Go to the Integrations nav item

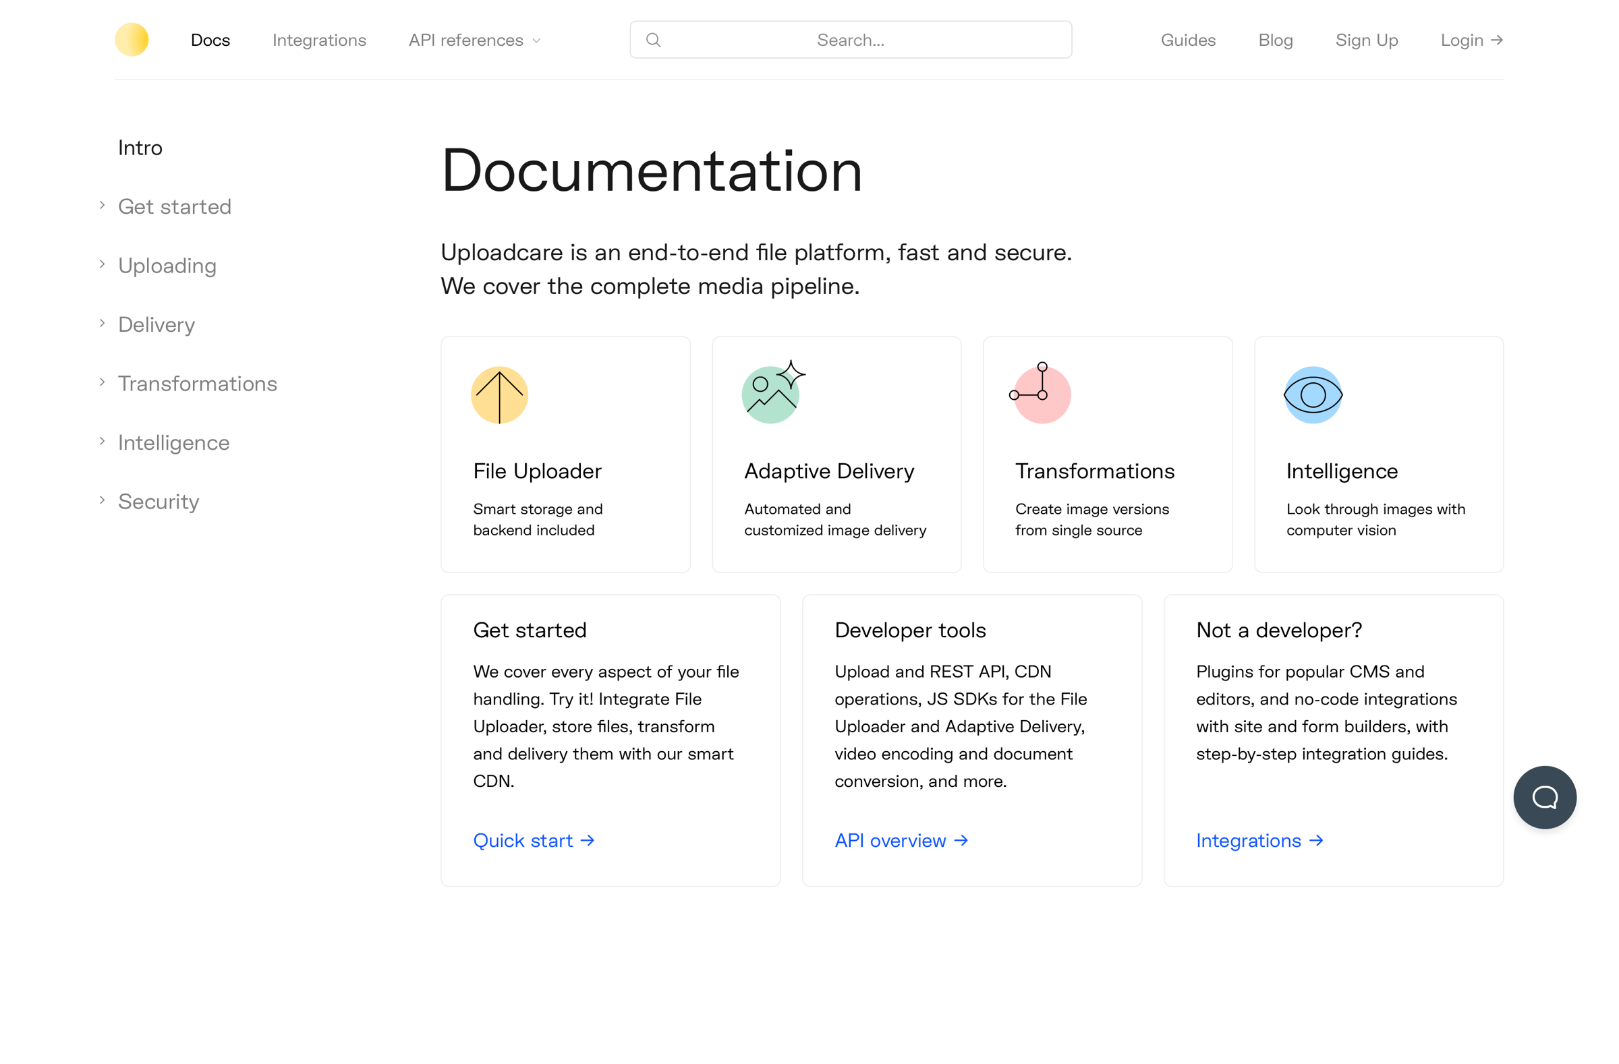pyautogui.click(x=319, y=40)
